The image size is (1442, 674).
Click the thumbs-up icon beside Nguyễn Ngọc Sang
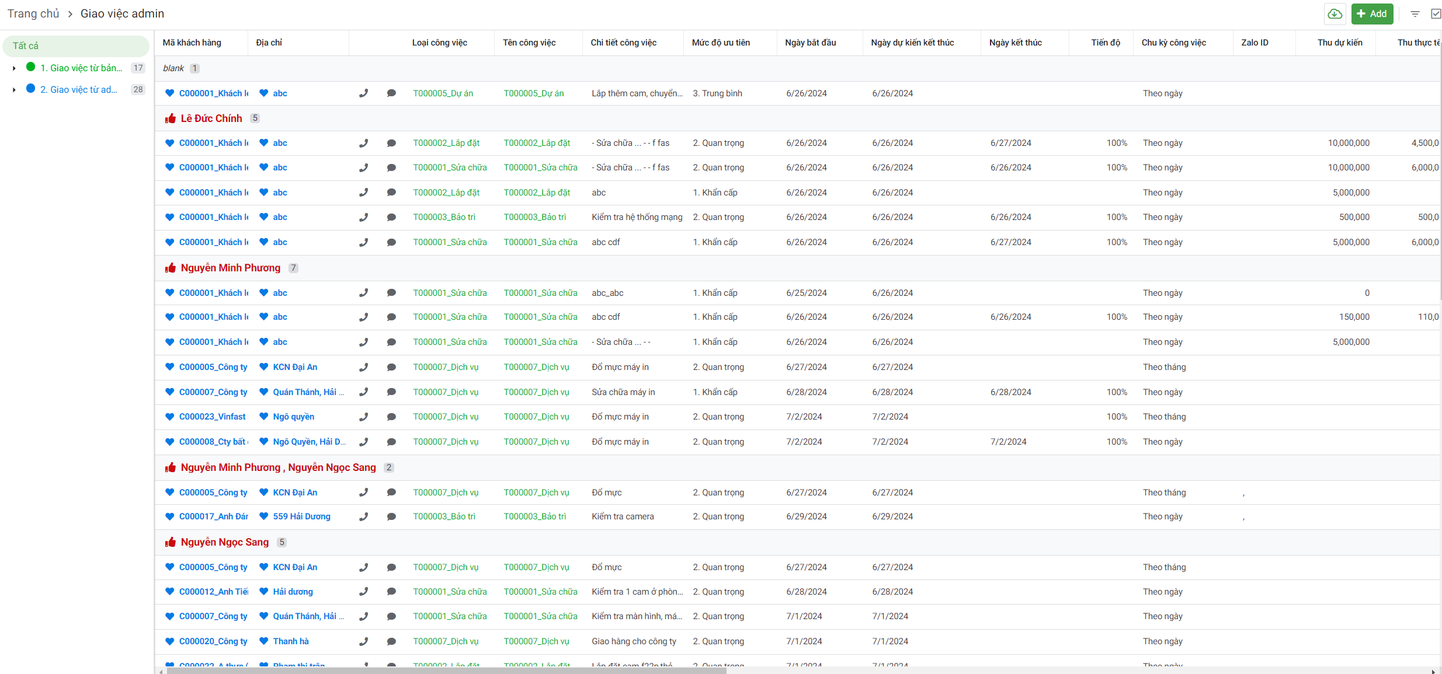tap(171, 542)
